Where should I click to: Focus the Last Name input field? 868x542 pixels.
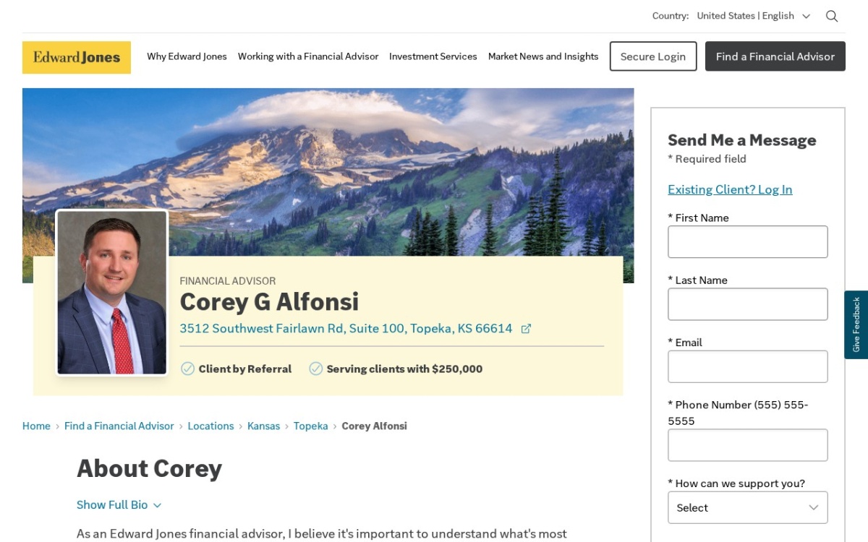(x=747, y=304)
